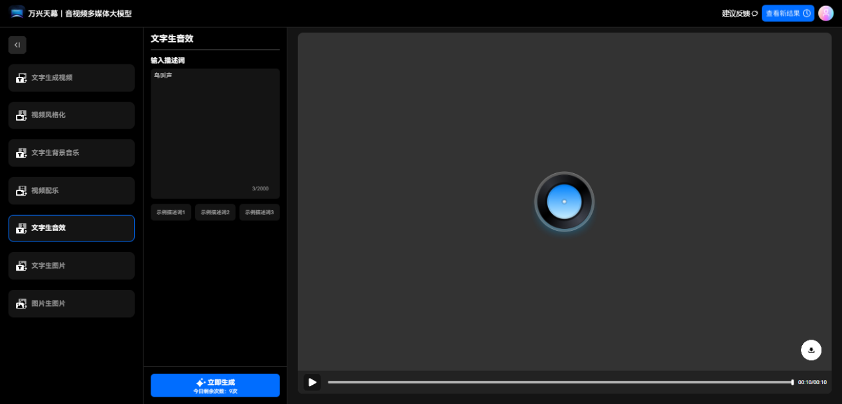The width and height of the screenshot is (842, 404).
Task: Click the 文字生音效 panel heading
Action: 172,38
